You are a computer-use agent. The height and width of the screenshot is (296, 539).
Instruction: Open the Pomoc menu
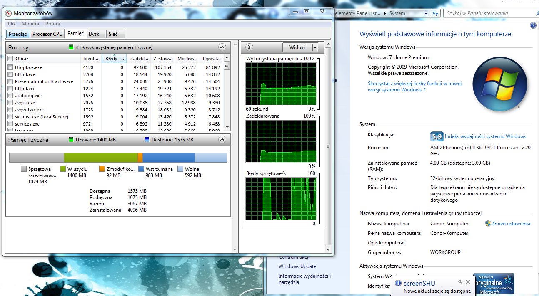[53, 24]
